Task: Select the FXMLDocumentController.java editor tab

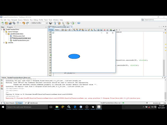Action: point(60,27)
